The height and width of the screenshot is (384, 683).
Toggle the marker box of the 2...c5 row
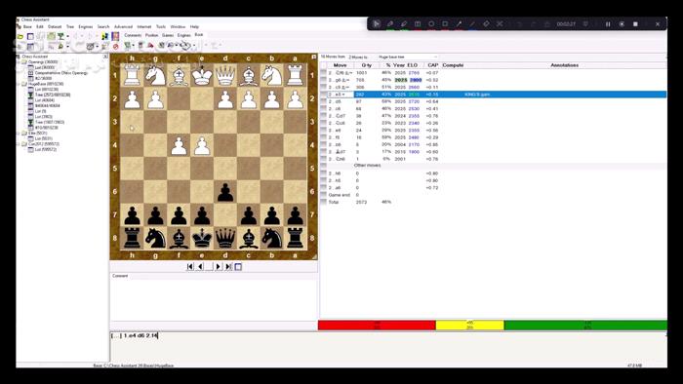click(323, 87)
